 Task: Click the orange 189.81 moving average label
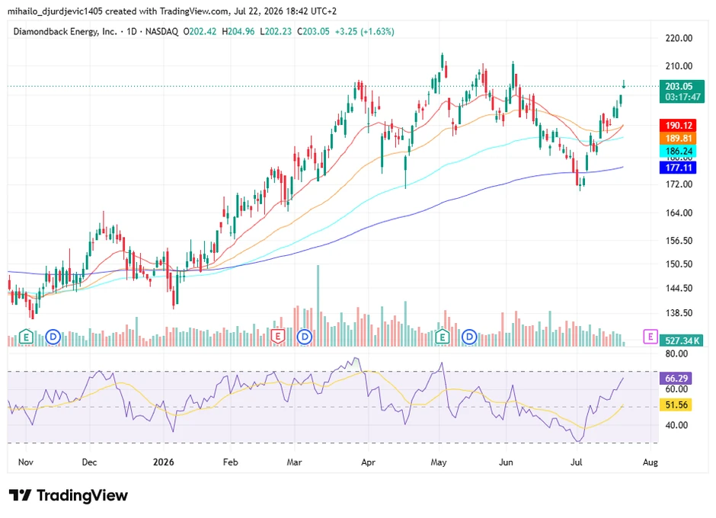(678, 139)
